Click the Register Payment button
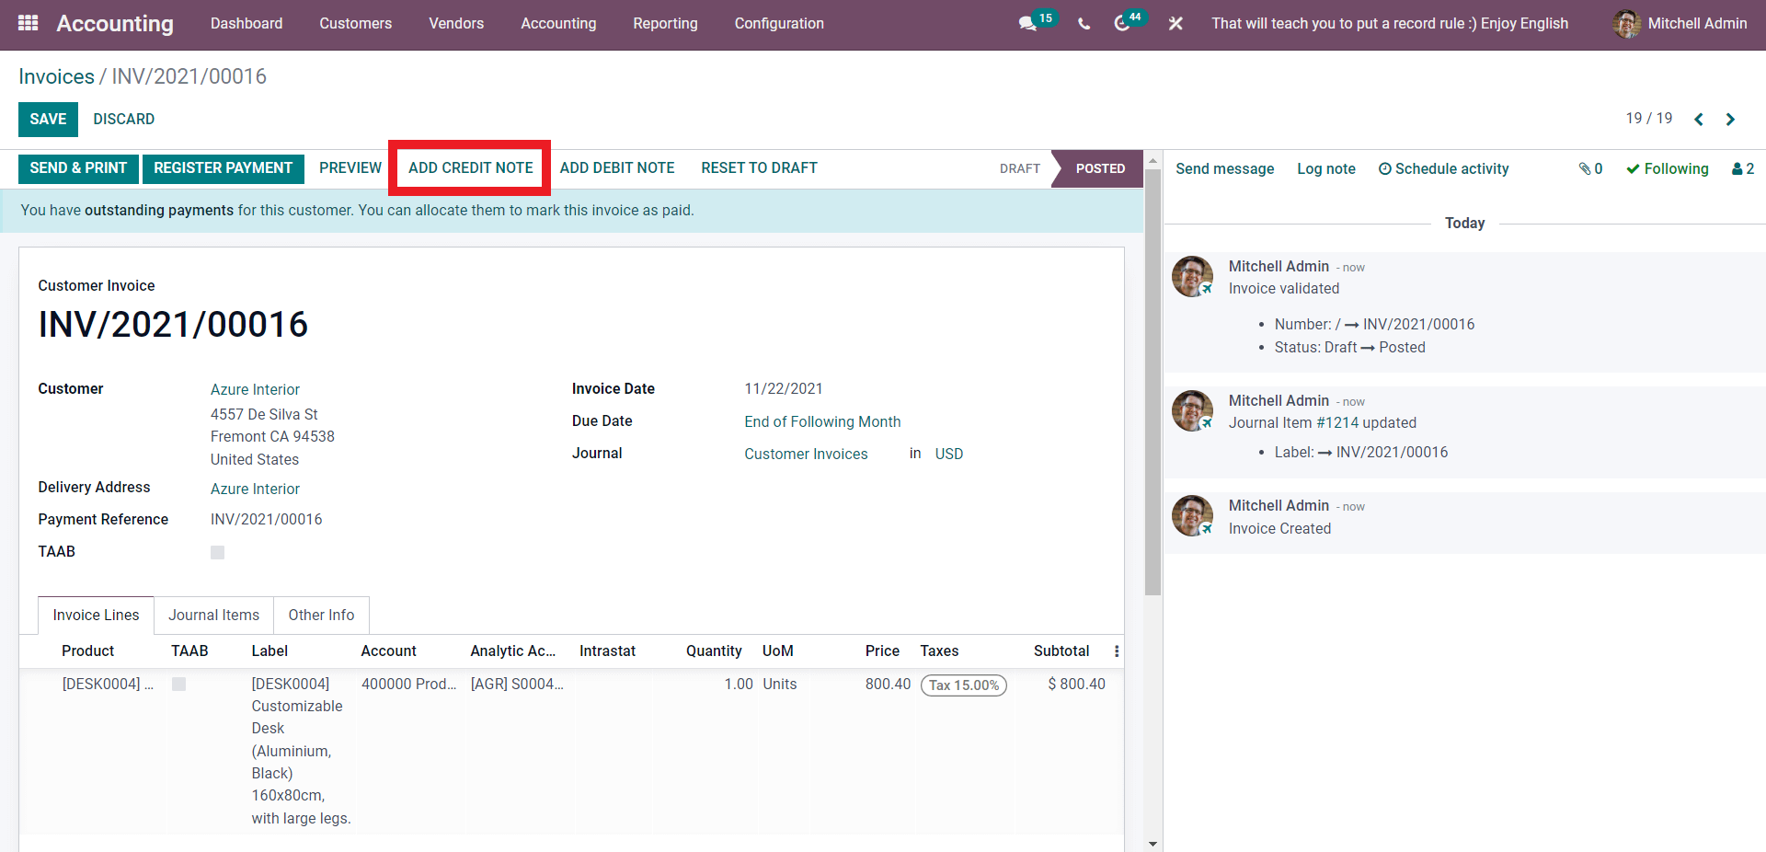The image size is (1766, 852). [x=223, y=168]
